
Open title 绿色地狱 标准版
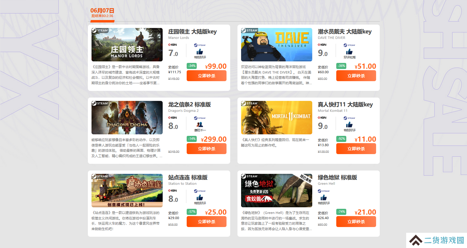point(337,177)
